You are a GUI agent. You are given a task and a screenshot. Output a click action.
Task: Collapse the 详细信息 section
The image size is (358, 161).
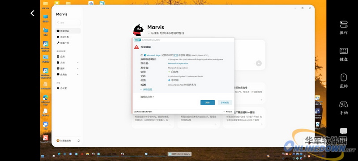(146, 89)
